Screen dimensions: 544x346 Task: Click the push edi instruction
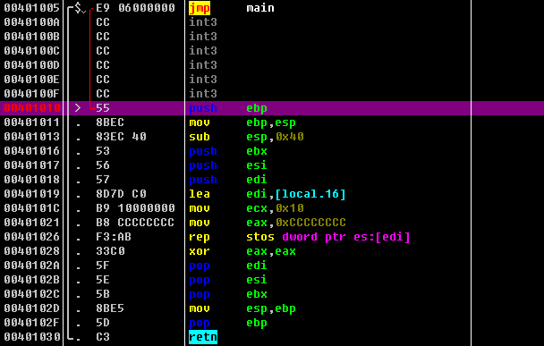(228, 180)
